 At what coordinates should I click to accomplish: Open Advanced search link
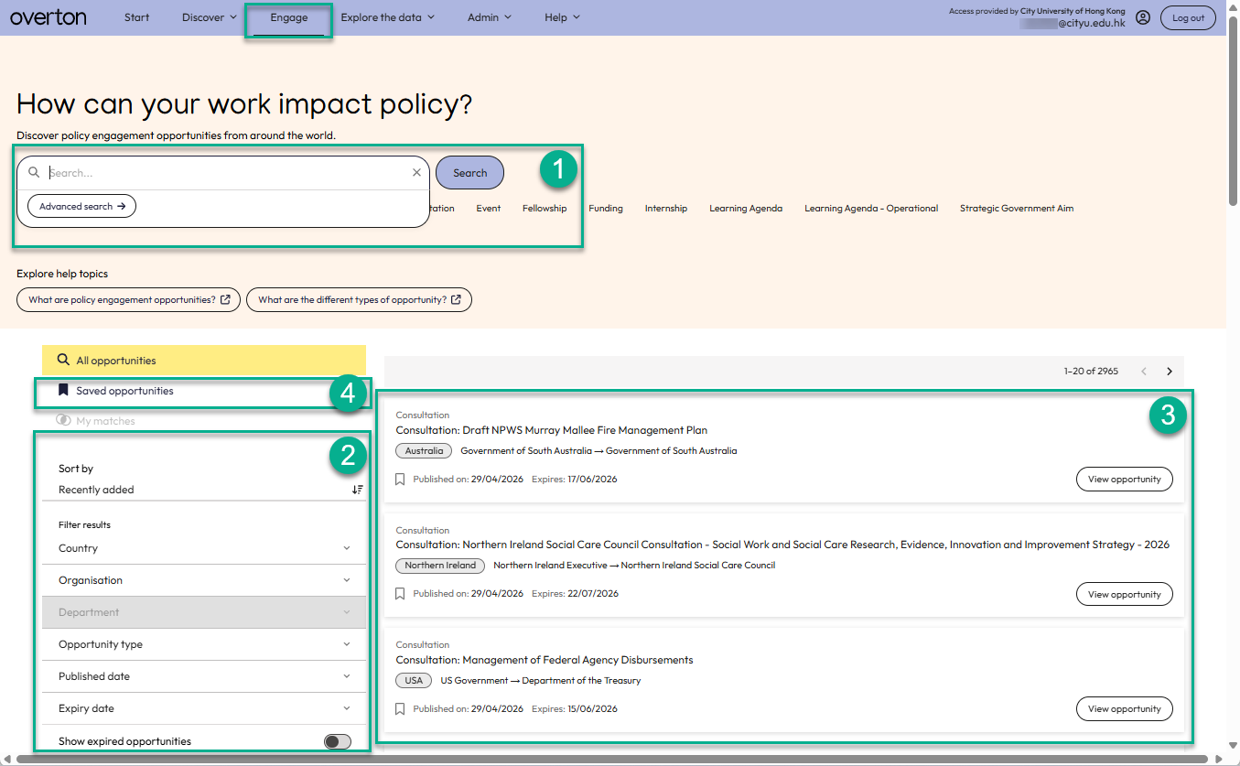click(x=81, y=207)
